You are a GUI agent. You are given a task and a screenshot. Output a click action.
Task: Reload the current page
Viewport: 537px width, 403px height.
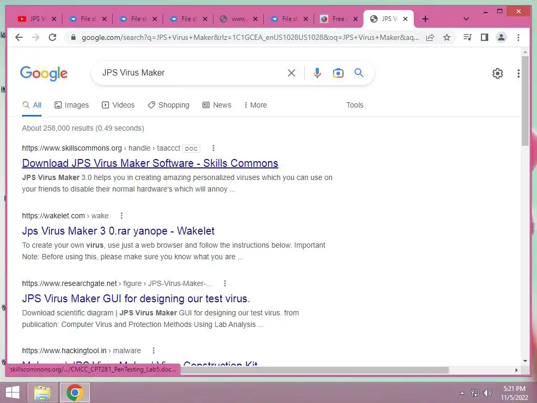tap(52, 37)
